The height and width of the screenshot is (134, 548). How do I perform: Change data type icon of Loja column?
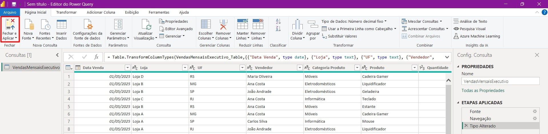[135, 68]
